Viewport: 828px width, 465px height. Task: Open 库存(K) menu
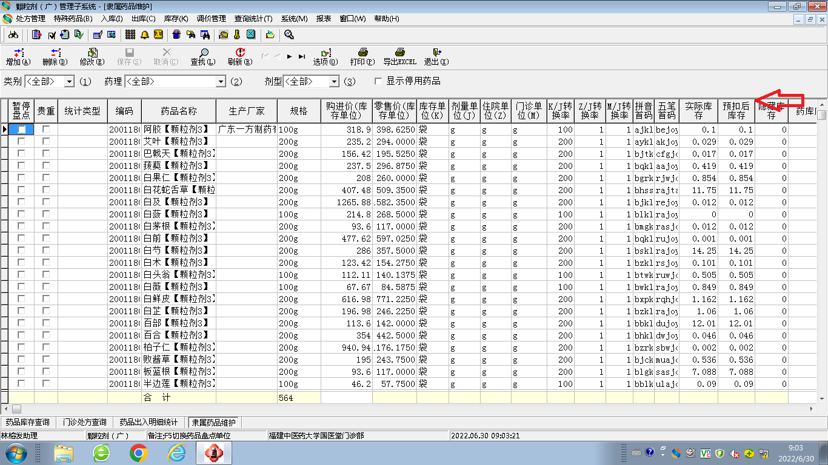176,19
